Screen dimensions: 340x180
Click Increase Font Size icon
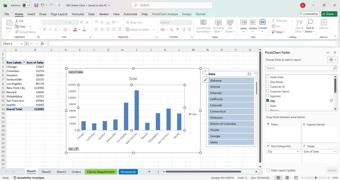(x=82, y=22)
